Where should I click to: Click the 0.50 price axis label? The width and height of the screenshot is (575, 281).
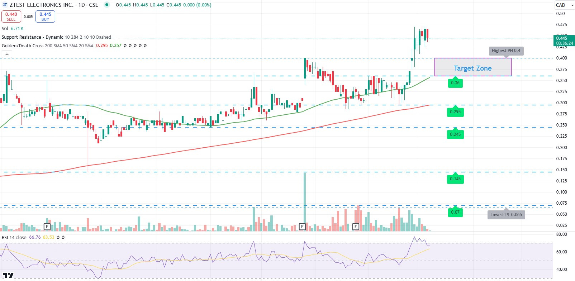(x=560, y=14)
